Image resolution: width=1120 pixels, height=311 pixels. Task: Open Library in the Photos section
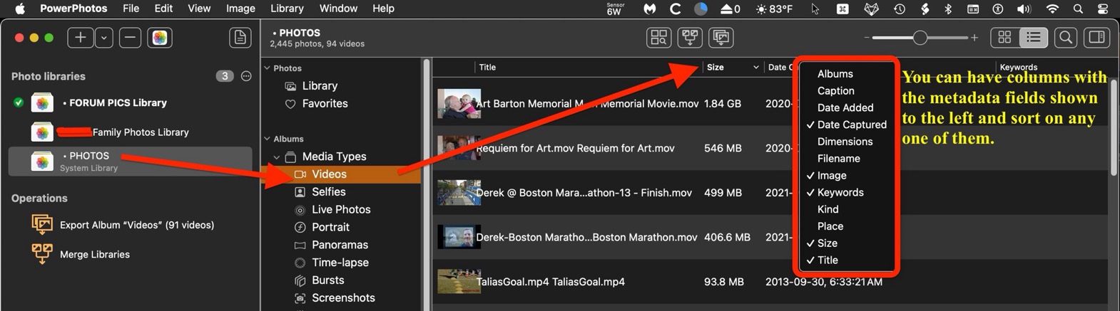(320, 85)
